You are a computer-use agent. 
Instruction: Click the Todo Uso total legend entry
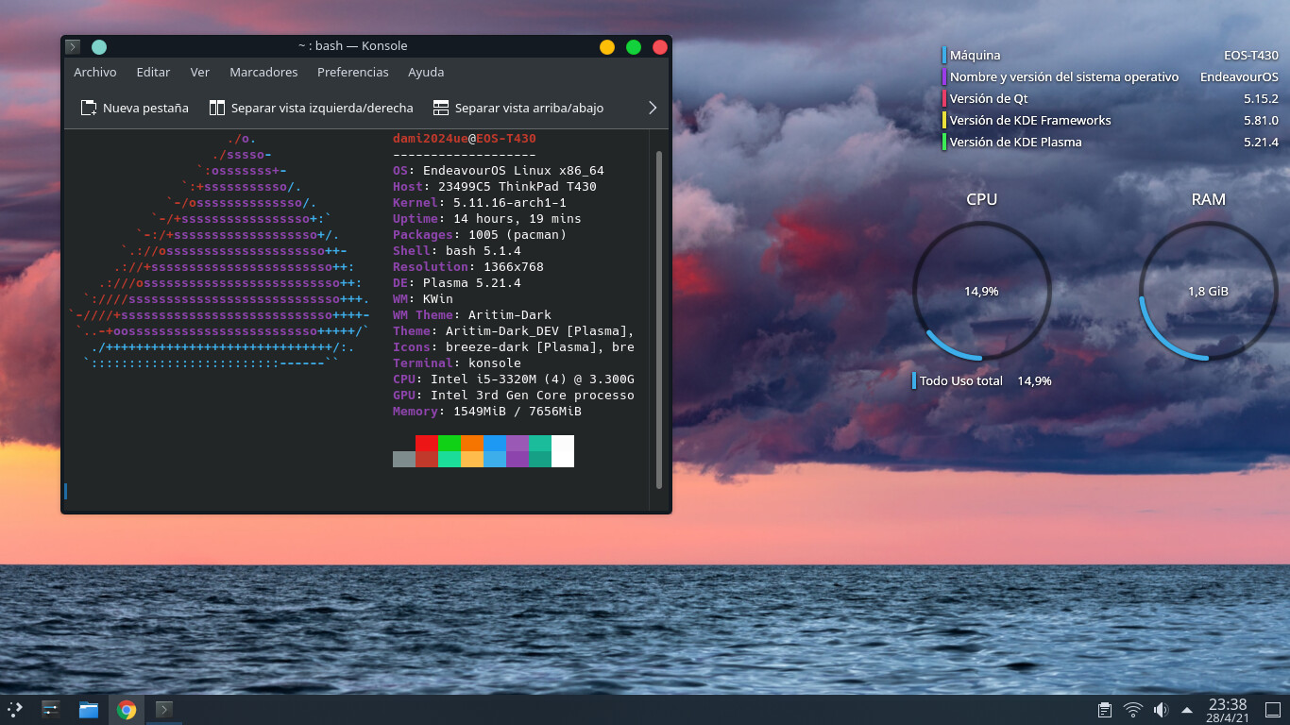point(982,381)
